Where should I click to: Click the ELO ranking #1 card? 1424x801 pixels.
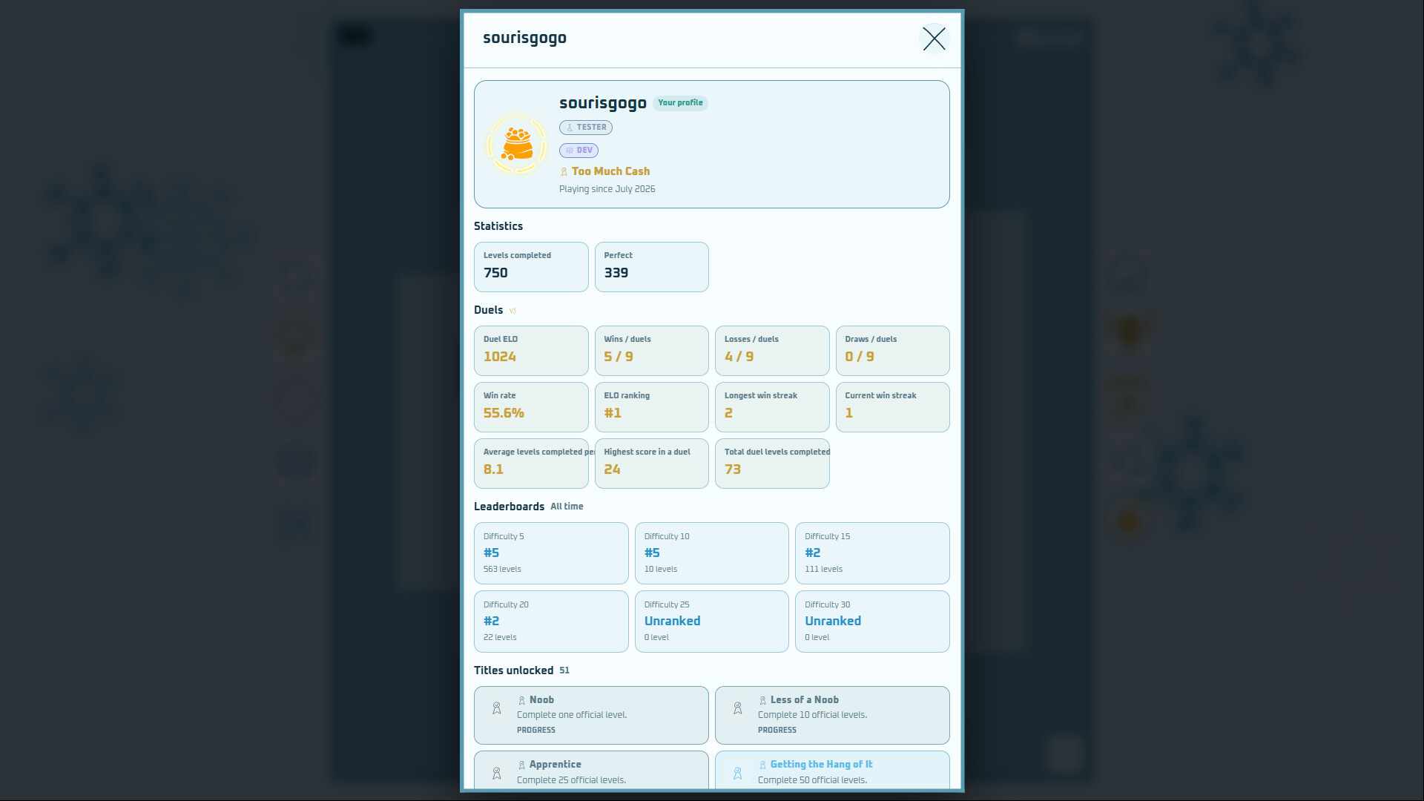[652, 407]
